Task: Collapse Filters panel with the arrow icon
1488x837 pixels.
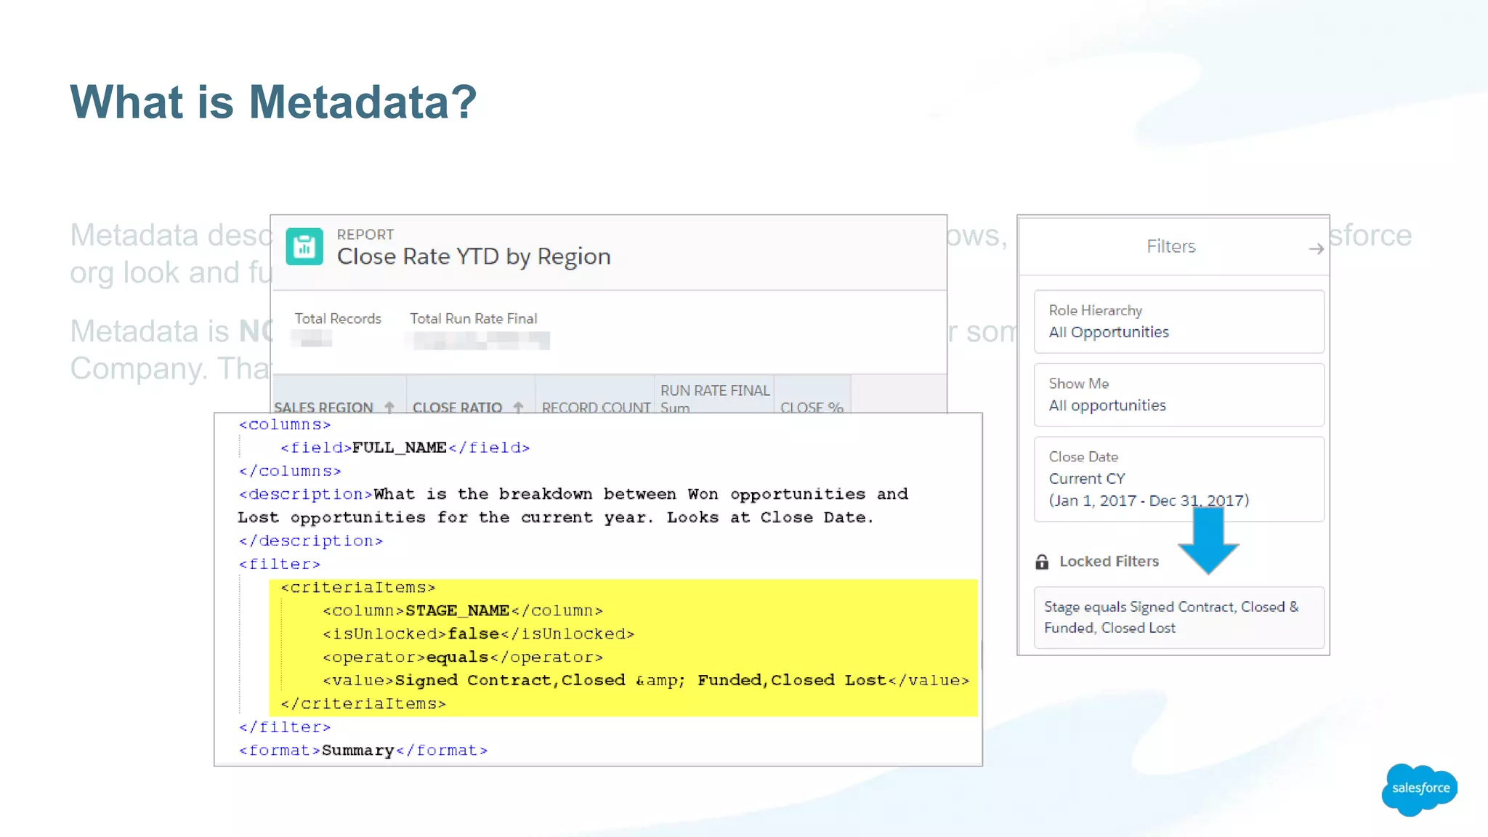Action: [1316, 249]
